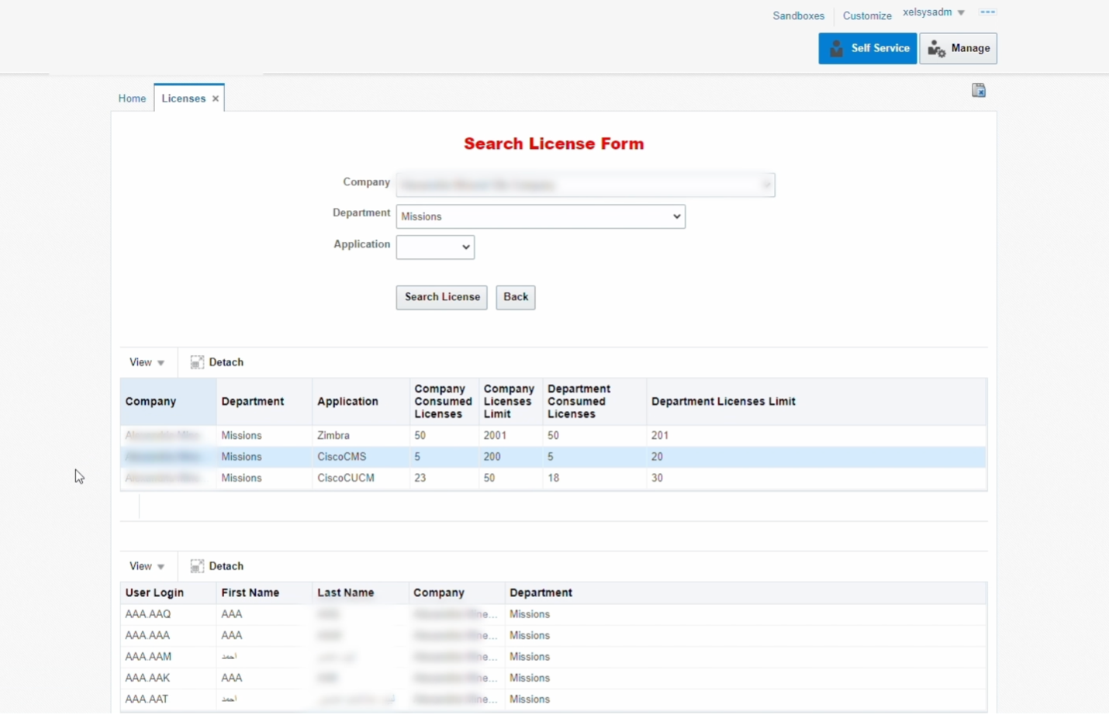
Task: Open the Customize link
Action: click(866, 16)
